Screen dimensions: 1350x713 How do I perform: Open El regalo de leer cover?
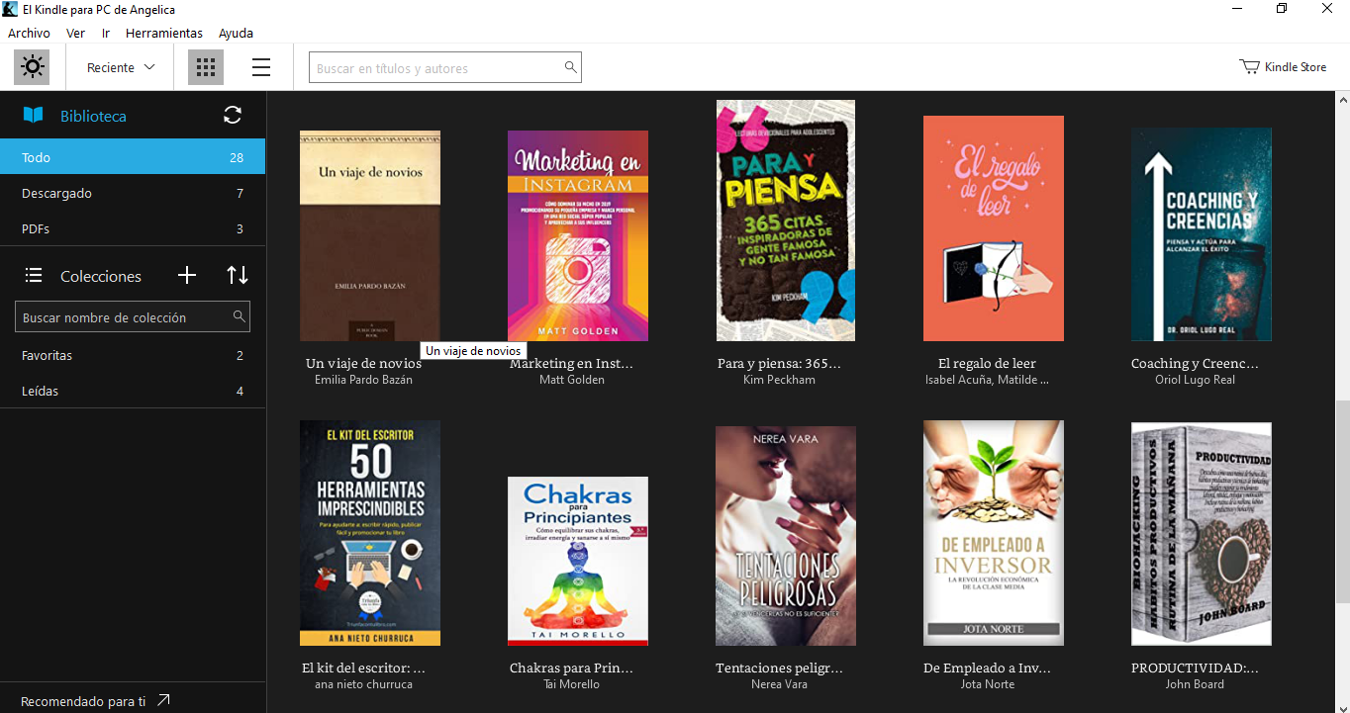coord(994,228)
